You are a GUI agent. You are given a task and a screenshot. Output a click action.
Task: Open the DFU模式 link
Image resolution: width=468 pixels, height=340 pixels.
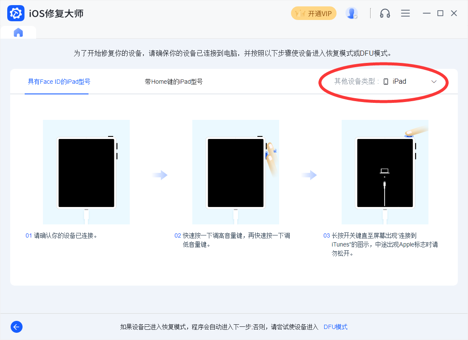(335, 327)
